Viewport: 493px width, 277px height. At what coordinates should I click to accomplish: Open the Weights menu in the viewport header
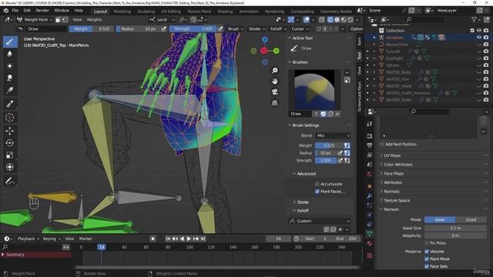tap(94, 19)
